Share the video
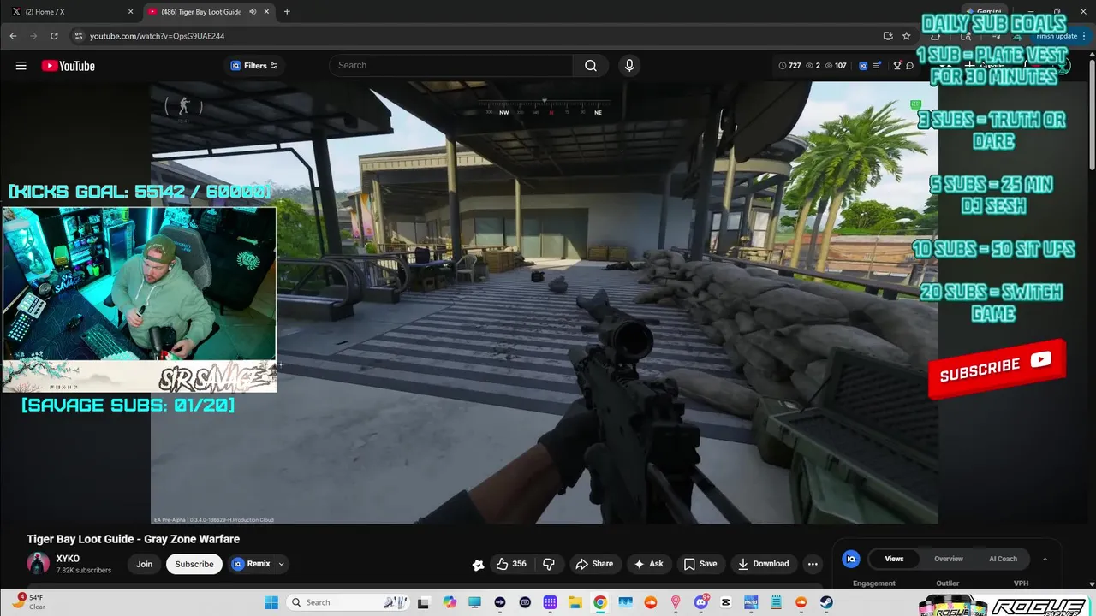This screenshot has width=1096, height=616. pyautogui.click(x=594, y=564)
